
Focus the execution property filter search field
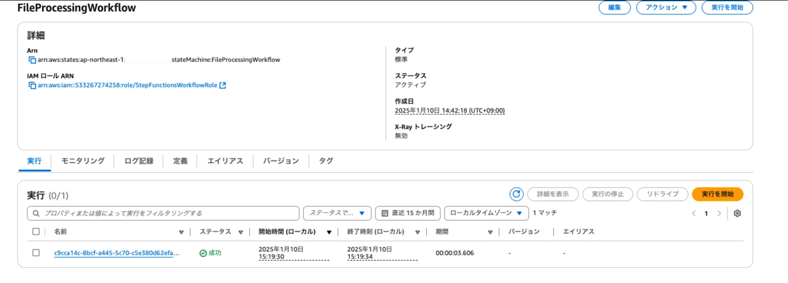click(163, 213)
